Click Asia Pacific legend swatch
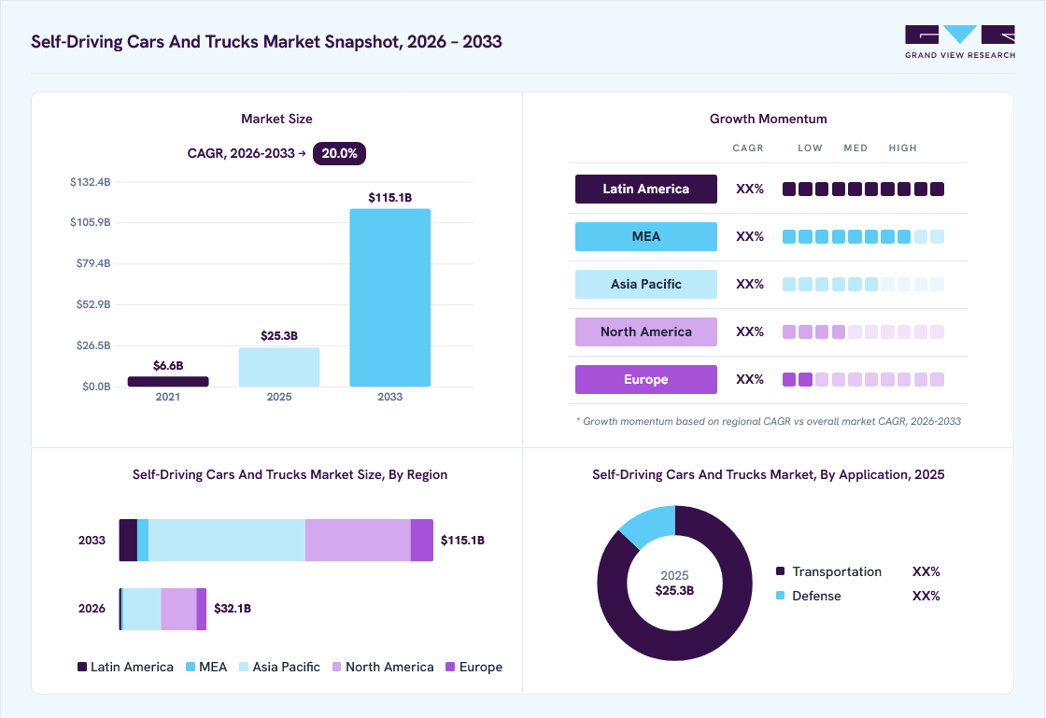Screen dimensions: 1046x718 coord(244,667)
